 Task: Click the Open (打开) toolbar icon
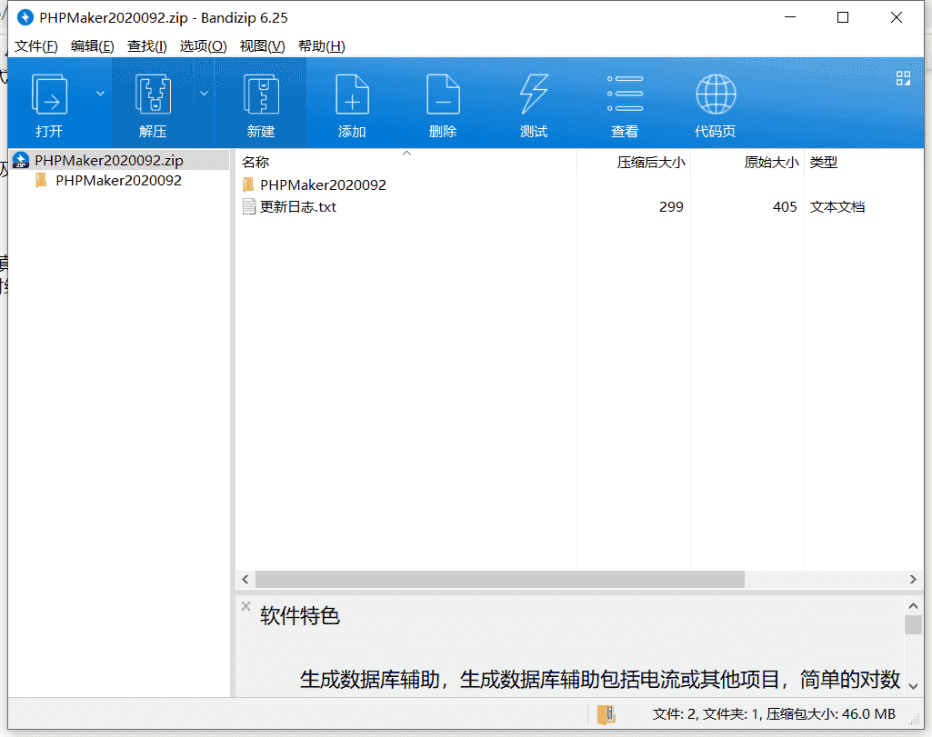tap(49, 95)
